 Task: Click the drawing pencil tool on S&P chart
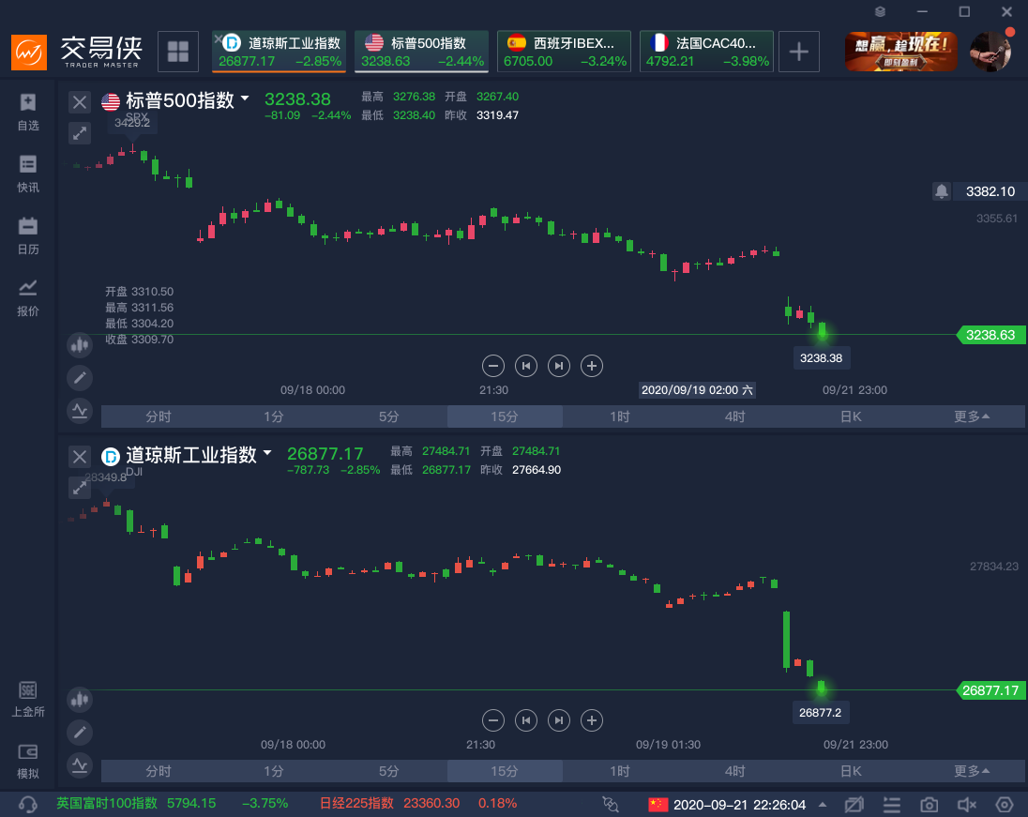80,377
